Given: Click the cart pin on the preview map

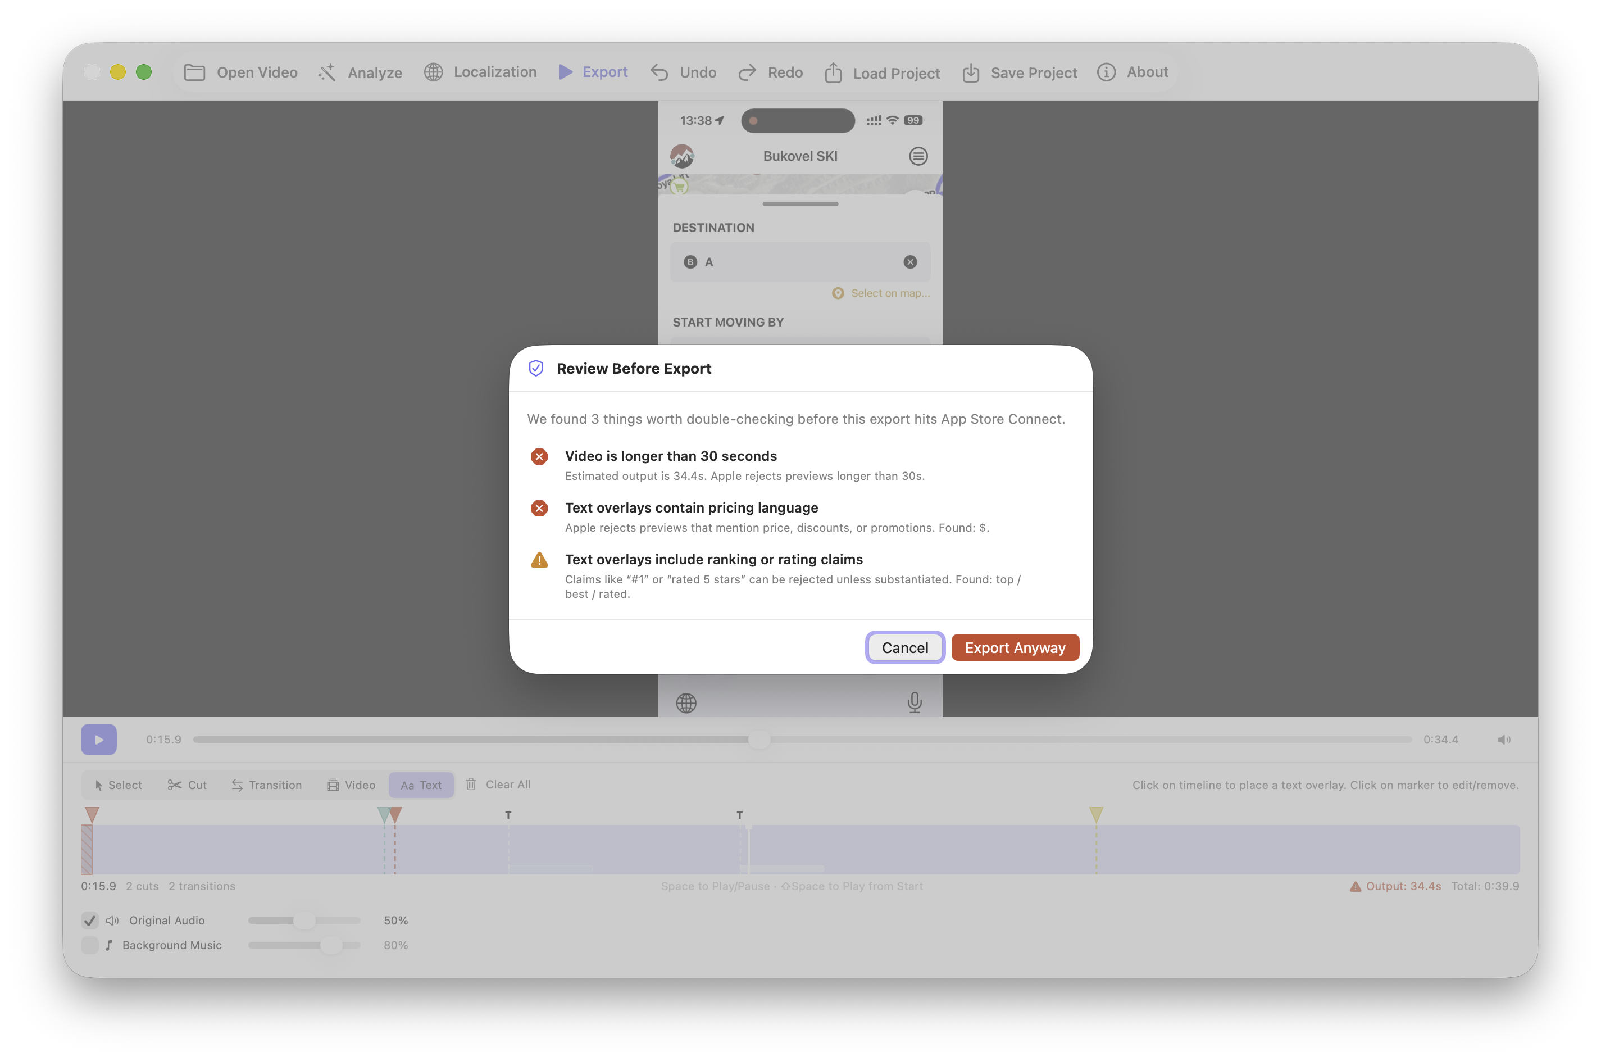Looking at the screenshot, I should [679, 186].
